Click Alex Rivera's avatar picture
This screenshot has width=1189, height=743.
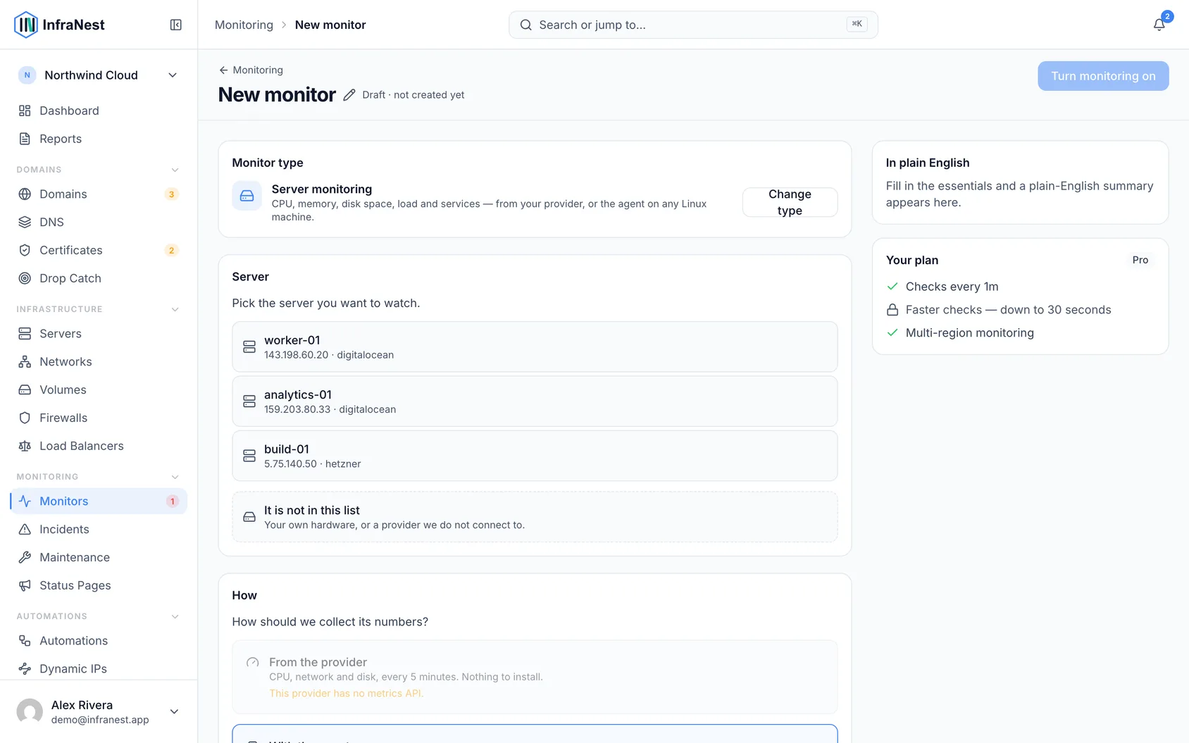click(30, 711)
